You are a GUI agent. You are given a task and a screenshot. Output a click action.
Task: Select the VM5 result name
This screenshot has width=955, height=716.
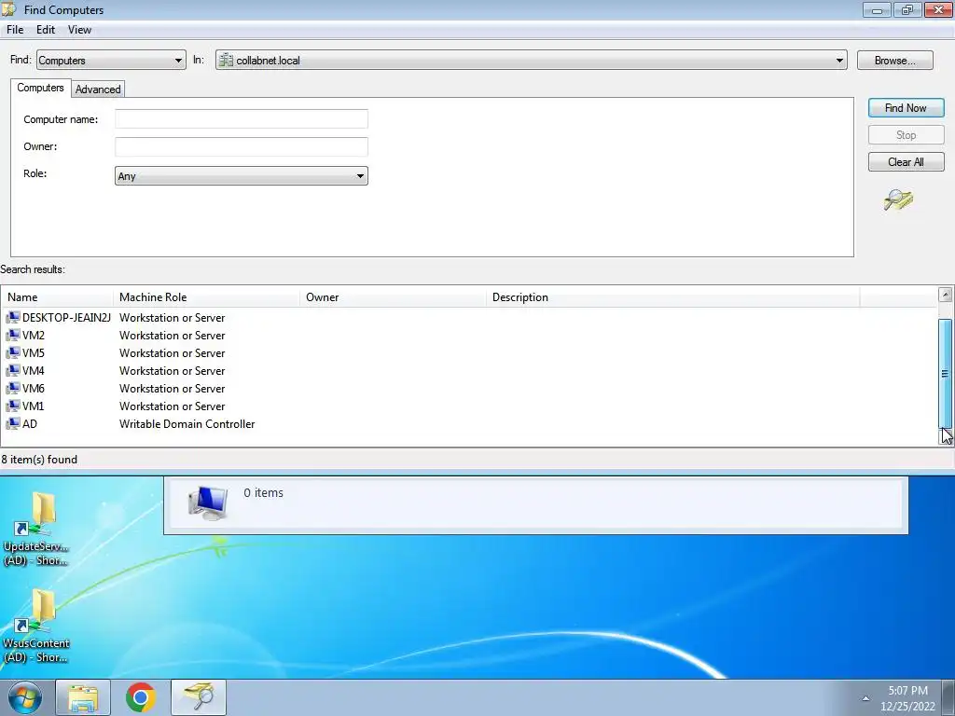tap(34, 352)
